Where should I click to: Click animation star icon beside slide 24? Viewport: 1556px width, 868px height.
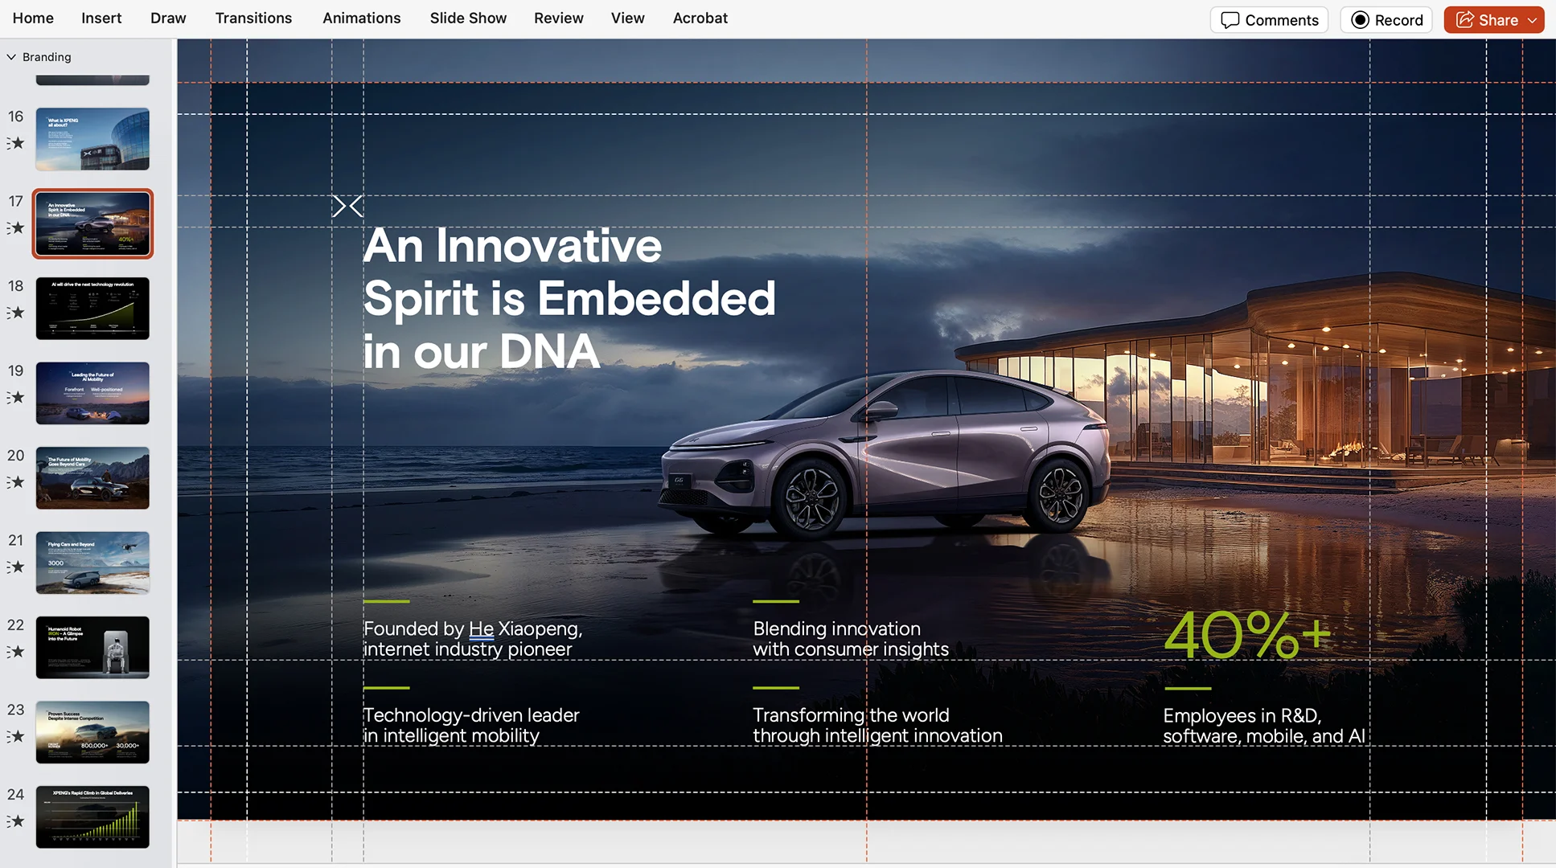[x=16, y=821]
